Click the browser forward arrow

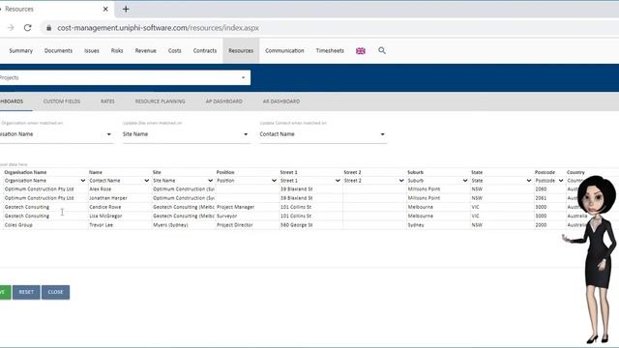pos(11,28)
